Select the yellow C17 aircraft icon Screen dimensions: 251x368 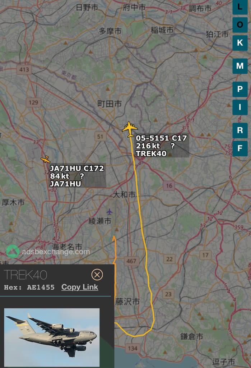coord(130,129)
